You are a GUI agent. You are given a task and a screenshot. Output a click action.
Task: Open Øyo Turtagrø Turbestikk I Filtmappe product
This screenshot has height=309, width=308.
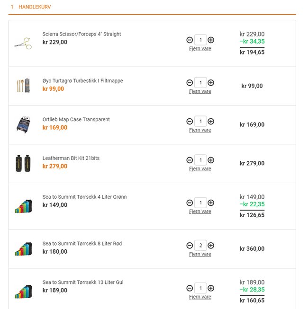(x=82, y=81)
